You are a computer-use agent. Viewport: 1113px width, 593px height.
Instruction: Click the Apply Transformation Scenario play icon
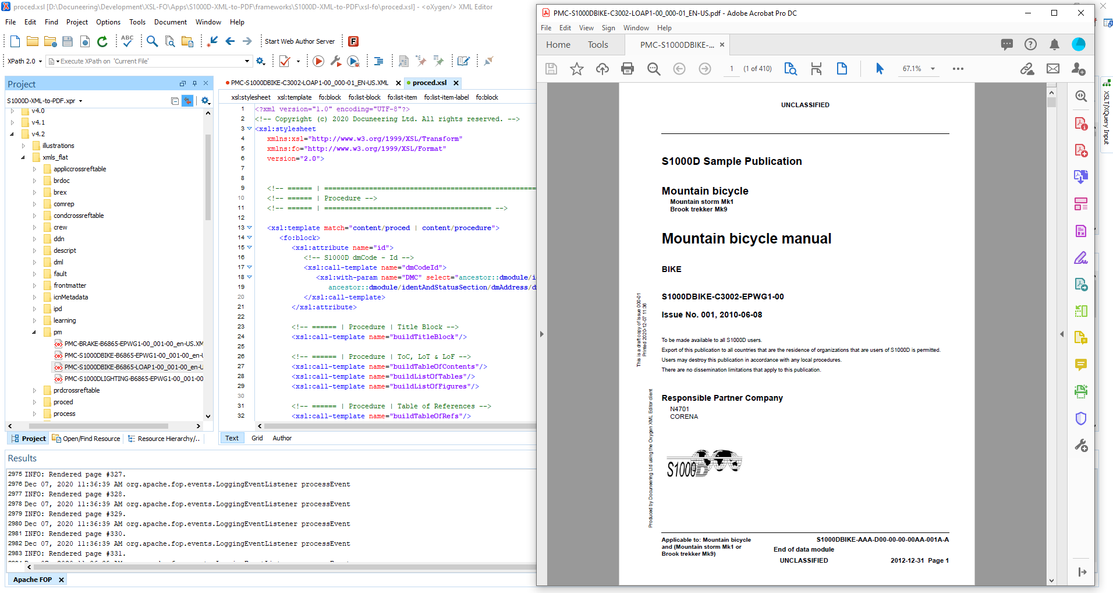click(x=318, y=61)
